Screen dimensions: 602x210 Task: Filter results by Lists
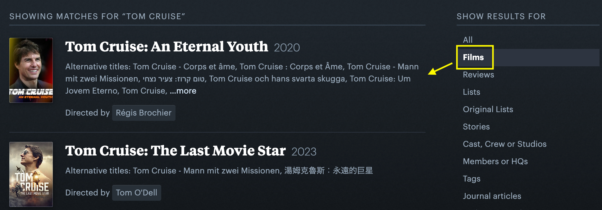coord(471,92)
